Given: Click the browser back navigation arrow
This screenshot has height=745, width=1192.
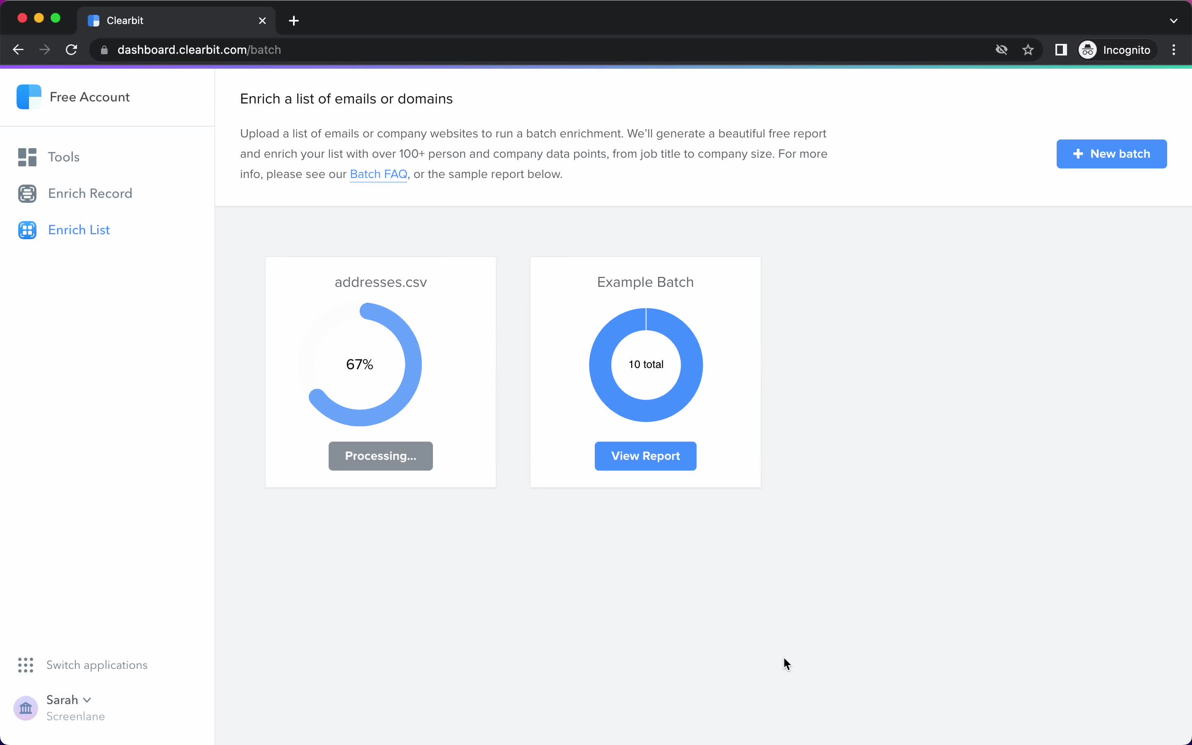Looking at the screenshot, I should pyautogui.click(x=18, y=49).
